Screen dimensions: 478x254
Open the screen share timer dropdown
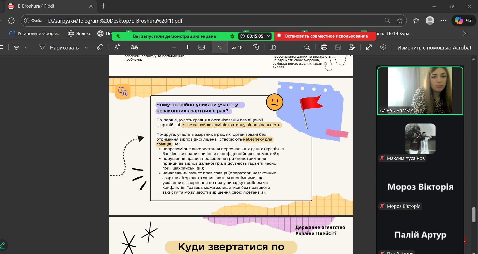coord(268,36)
